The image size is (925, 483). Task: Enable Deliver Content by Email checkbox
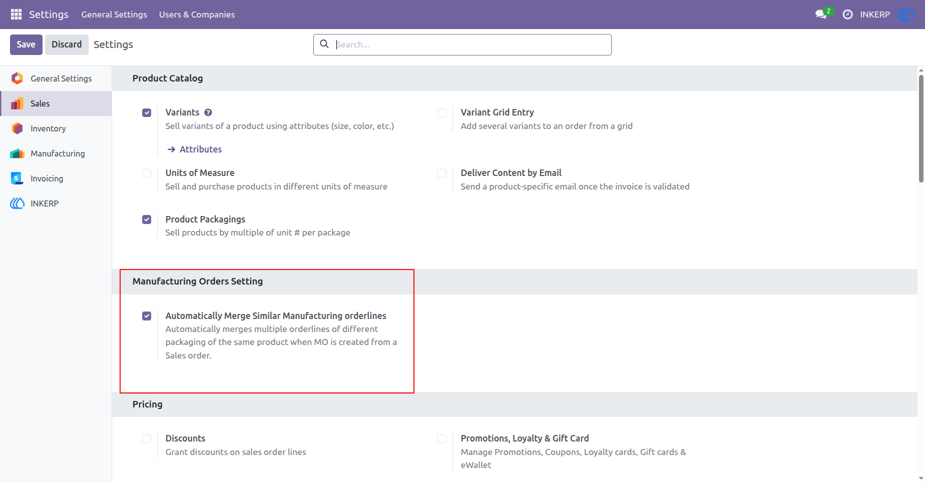click(x=442, y=173)
